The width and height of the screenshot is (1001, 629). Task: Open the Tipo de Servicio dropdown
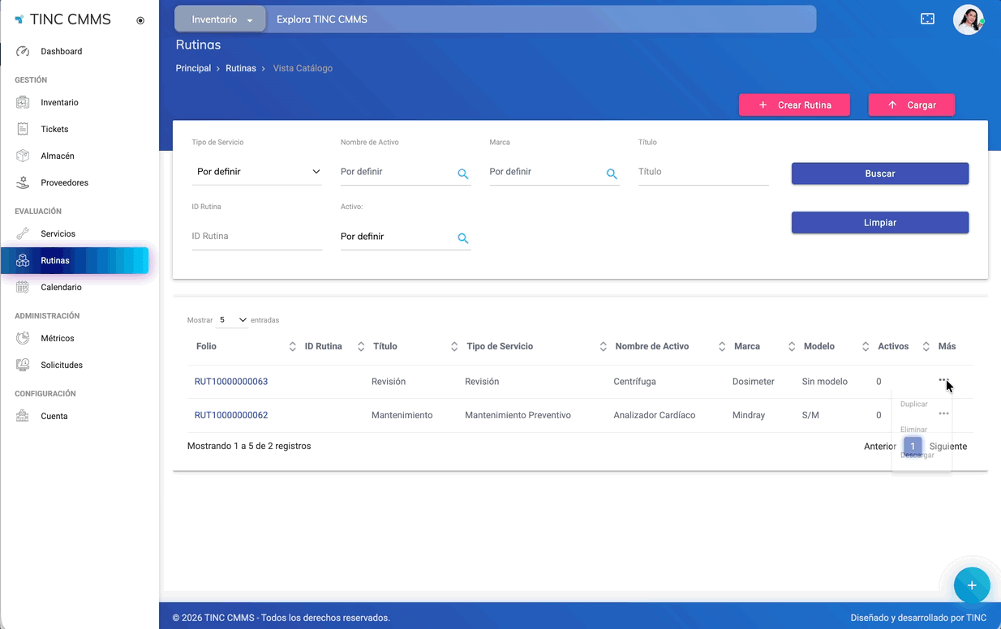[x=257, y=172]
